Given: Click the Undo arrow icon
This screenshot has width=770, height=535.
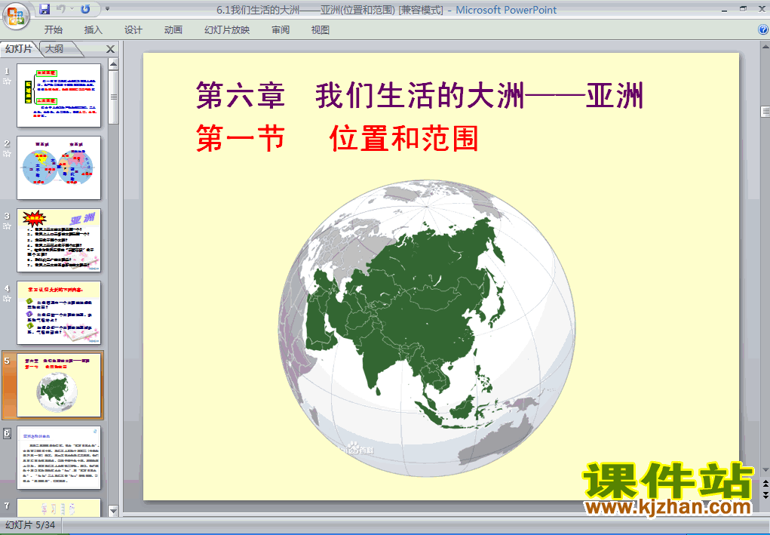Looking at the screenshot, I should click(x=61, y=9).
